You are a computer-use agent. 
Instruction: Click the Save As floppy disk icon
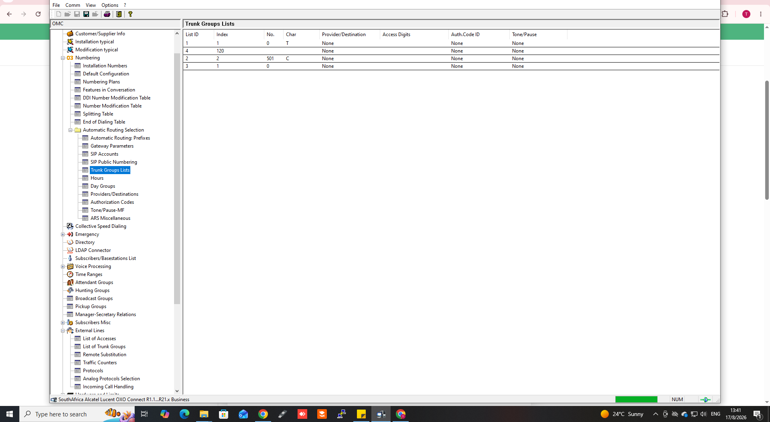click(x=86, y=14)
